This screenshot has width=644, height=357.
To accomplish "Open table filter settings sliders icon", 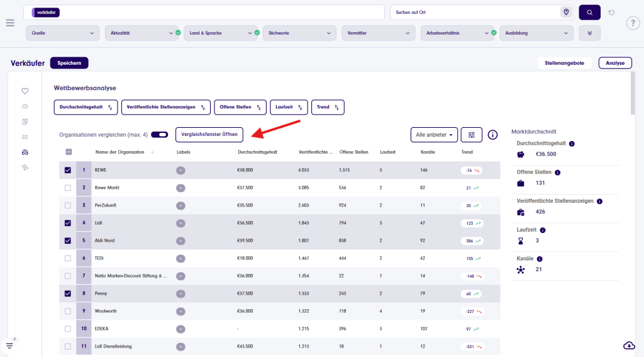I will 471,135.
